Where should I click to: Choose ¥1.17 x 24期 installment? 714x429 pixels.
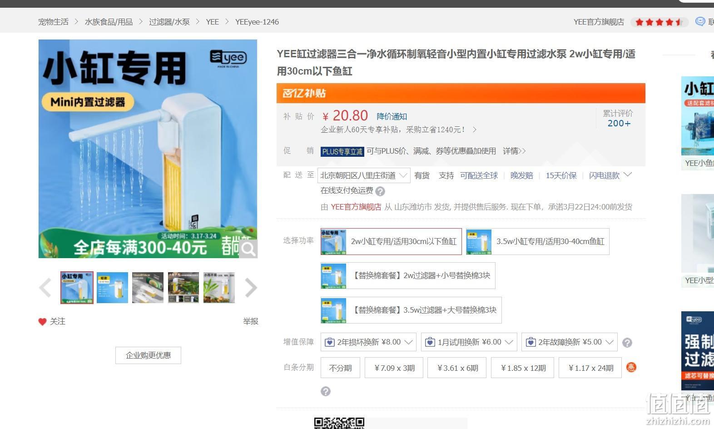click(590, 368)
